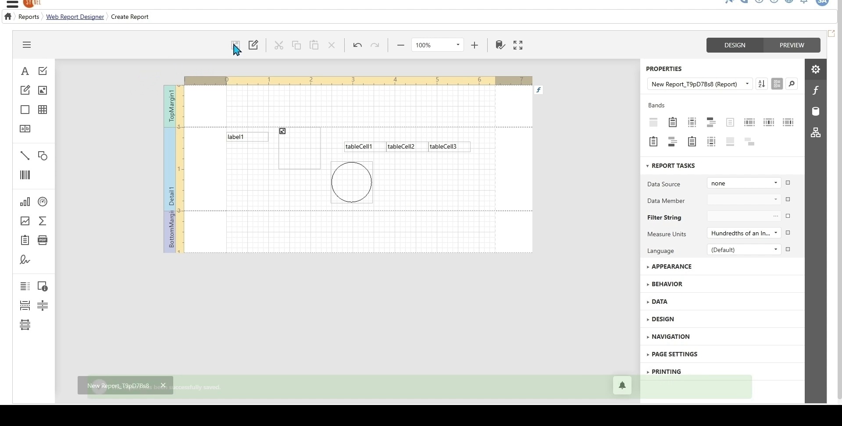
Task: Select the Picture Box tool
Action: [x=43, y=90]
